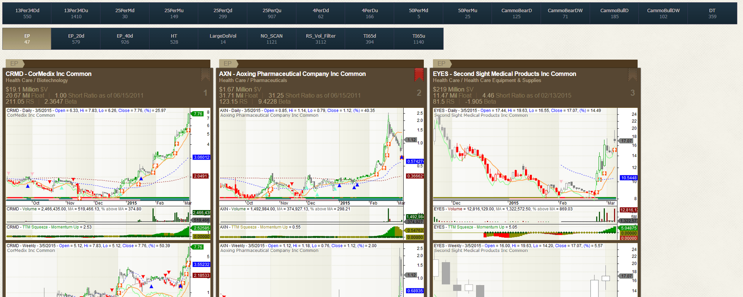This screenshot has height=297, width=743.
Task: Click the CRMD volume panel
Action: click(x=108, y=215)
